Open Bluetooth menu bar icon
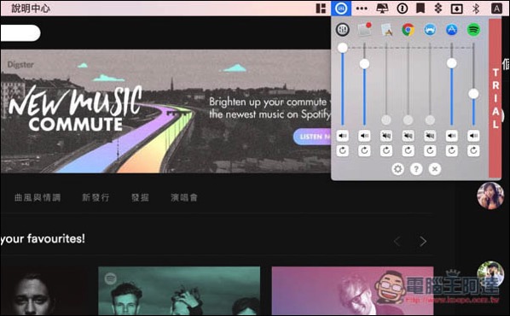 click(476, 9)
